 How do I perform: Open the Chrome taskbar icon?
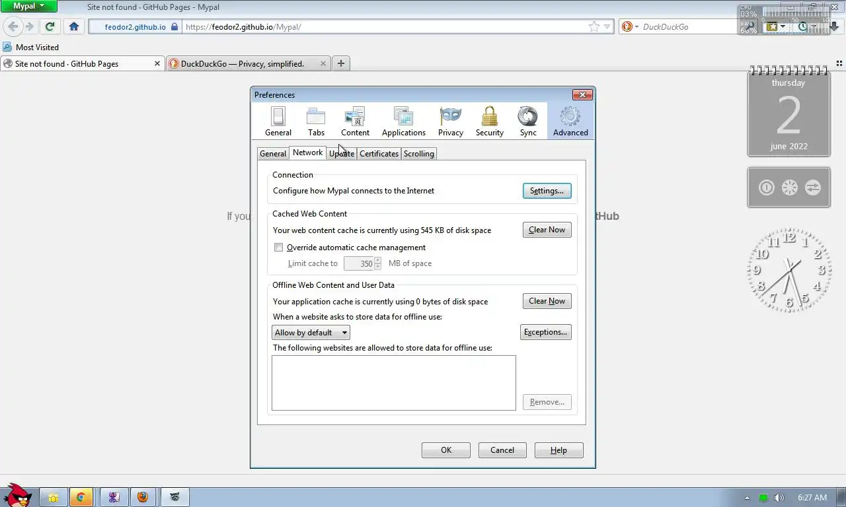pos(81,497)
